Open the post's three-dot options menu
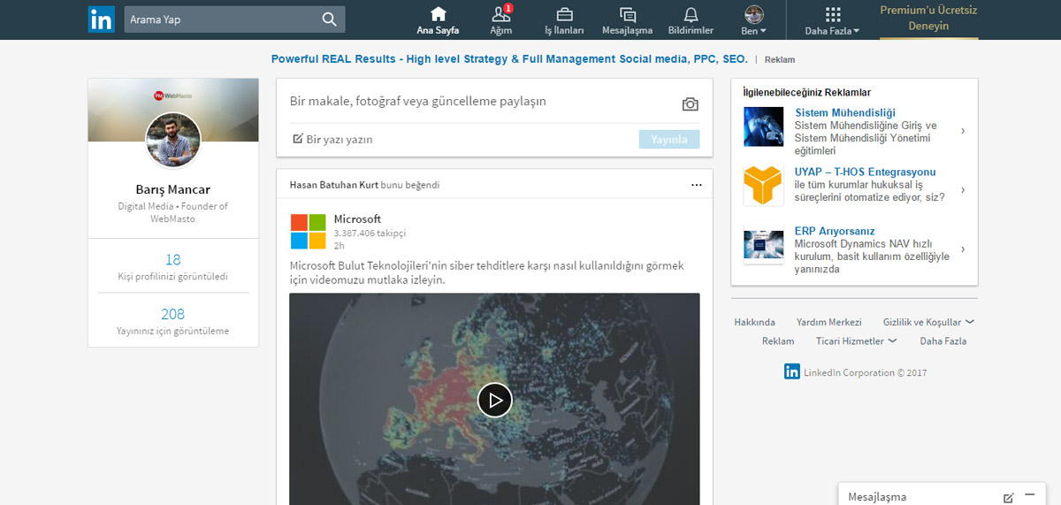The width and height of the screenshot is (1061, 505). pos(697,185)
